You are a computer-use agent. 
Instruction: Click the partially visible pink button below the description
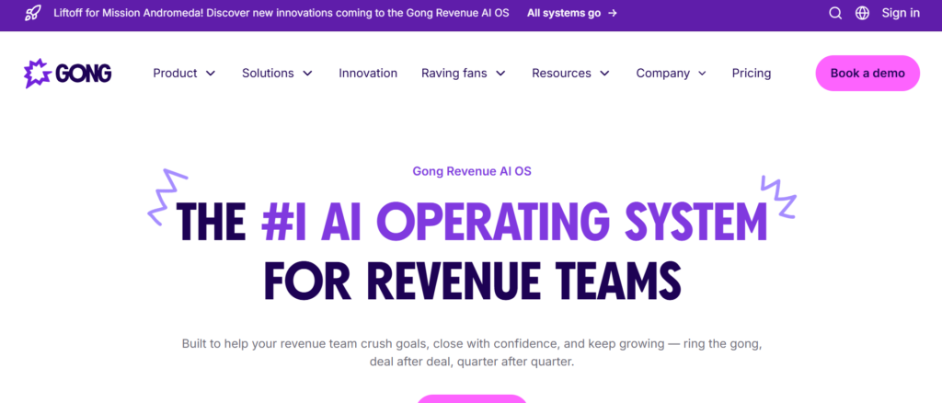pyautogui.click(x=471, y=398)
